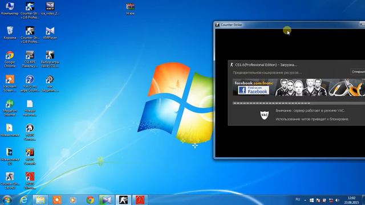The width and height of the screenshot is (365, 205).
Task: Click the Counter-Strike window title bar
Action: click(290, 25)
